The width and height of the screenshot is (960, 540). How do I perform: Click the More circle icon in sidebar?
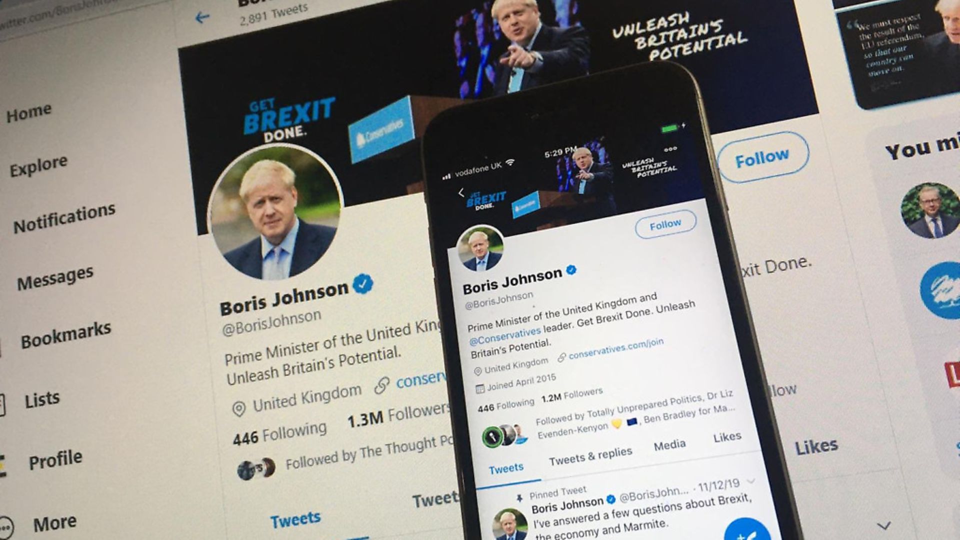point(5,527)
